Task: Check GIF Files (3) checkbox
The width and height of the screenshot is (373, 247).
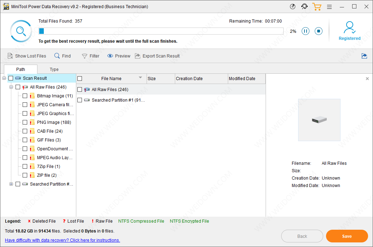Action: click(25, 140)
